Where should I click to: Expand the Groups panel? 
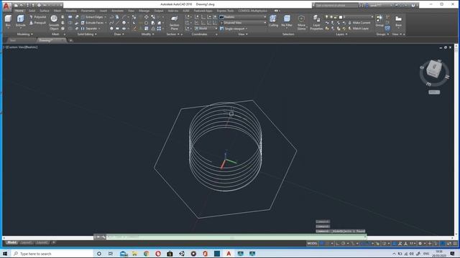point(382,34)
